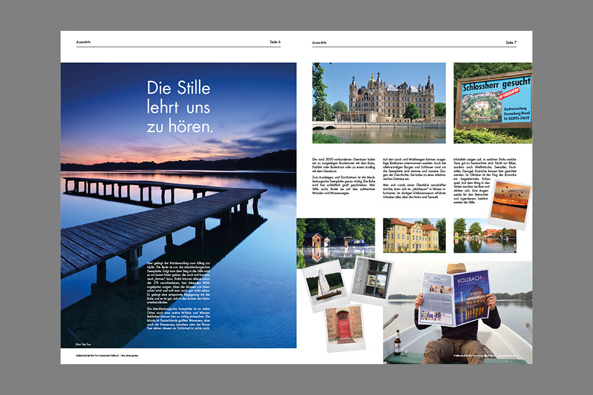593x395 pixels.
Task: Select the Schwerin castle photo
Action: [379, 102]
